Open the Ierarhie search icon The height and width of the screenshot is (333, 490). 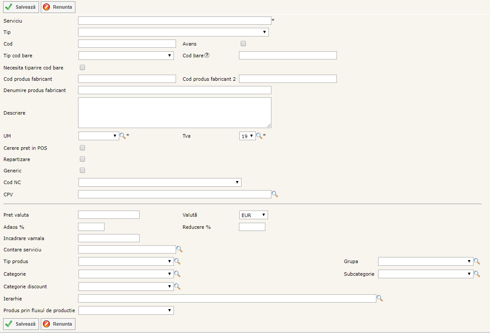tap(379, 298)
